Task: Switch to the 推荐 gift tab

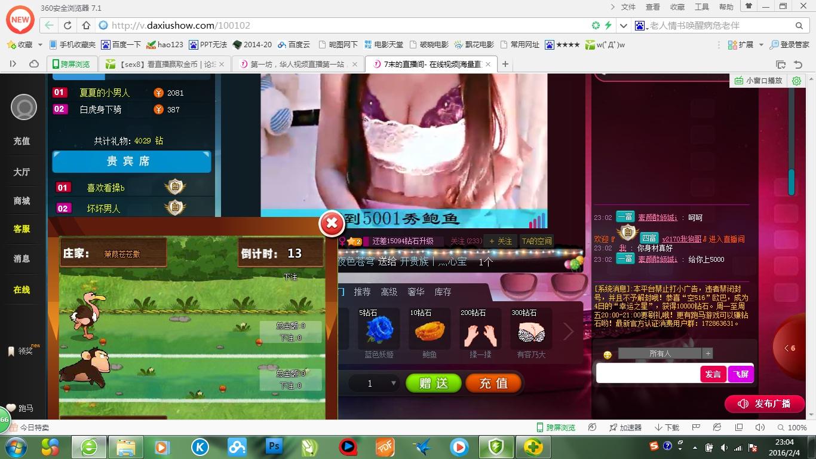Action: (362, 292)
